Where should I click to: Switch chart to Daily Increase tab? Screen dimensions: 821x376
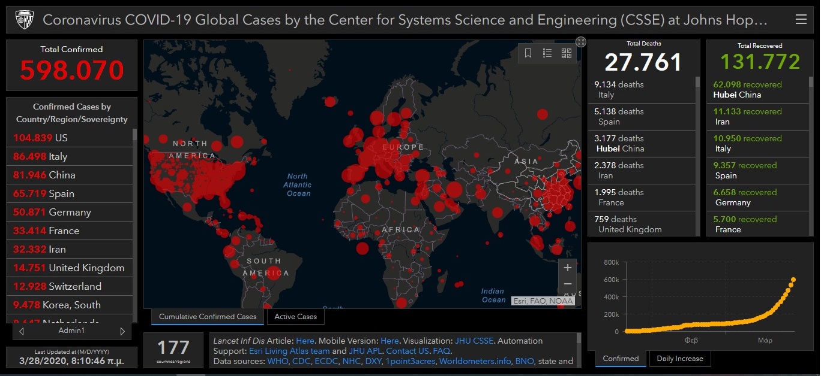680,359
